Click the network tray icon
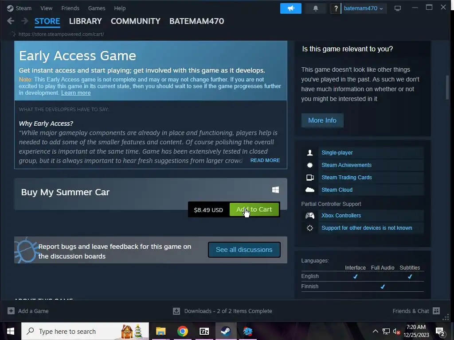Image resolution: width=454 pixels, height=340 pixels. click(x=386, y=331)
